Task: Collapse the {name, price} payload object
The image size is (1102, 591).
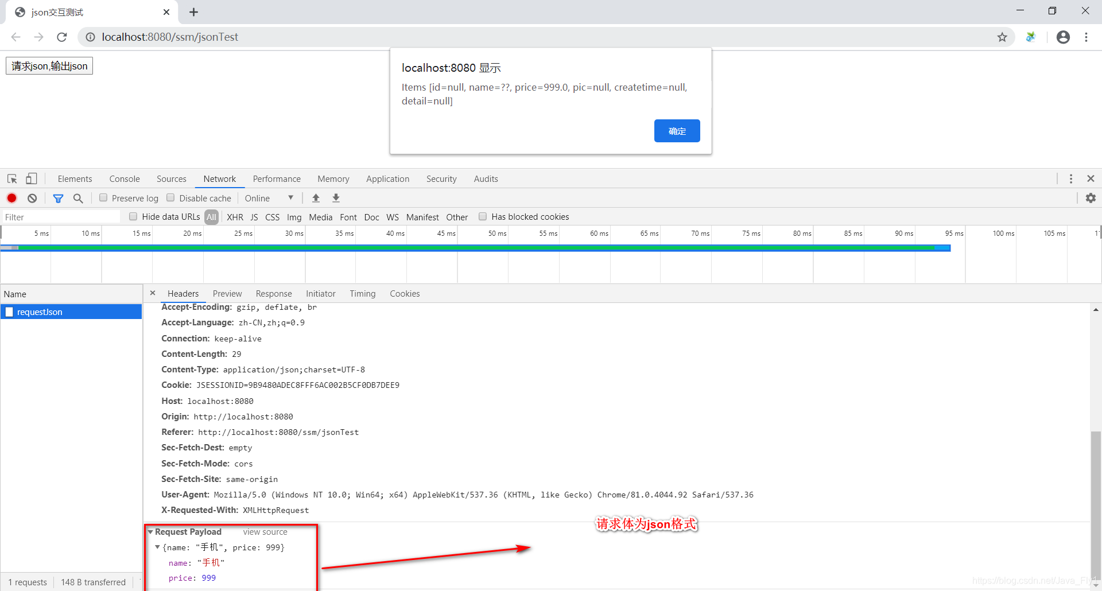Action: tap(157, 547)
